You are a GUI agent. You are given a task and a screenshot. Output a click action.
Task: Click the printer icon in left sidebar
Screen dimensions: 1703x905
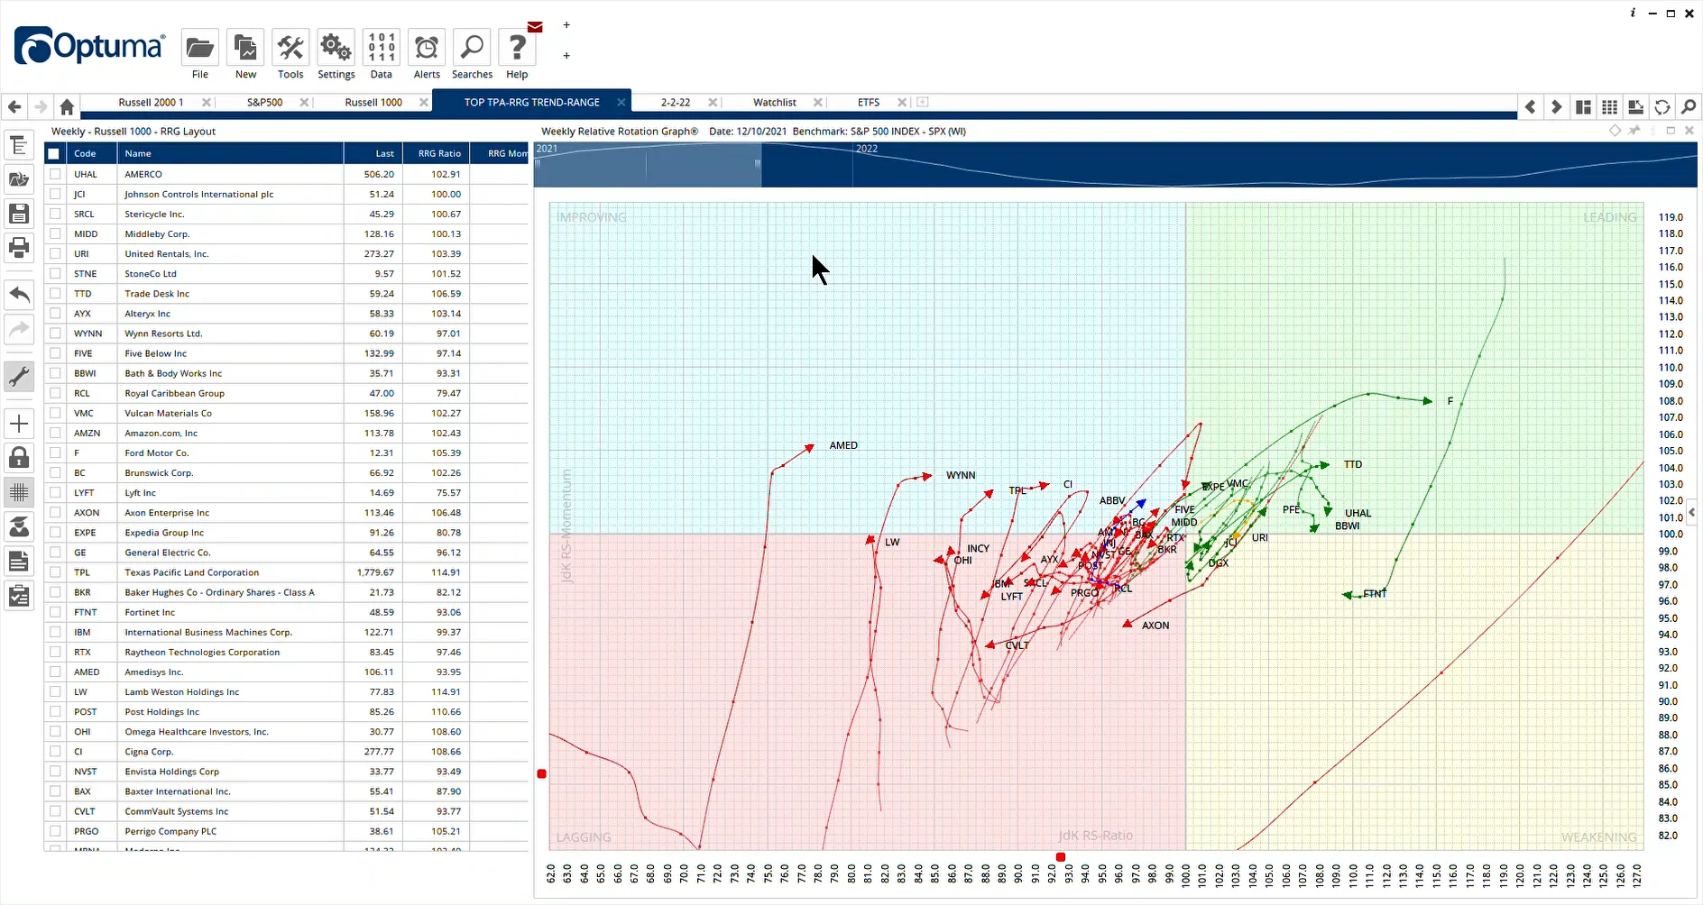click(19, 247)
